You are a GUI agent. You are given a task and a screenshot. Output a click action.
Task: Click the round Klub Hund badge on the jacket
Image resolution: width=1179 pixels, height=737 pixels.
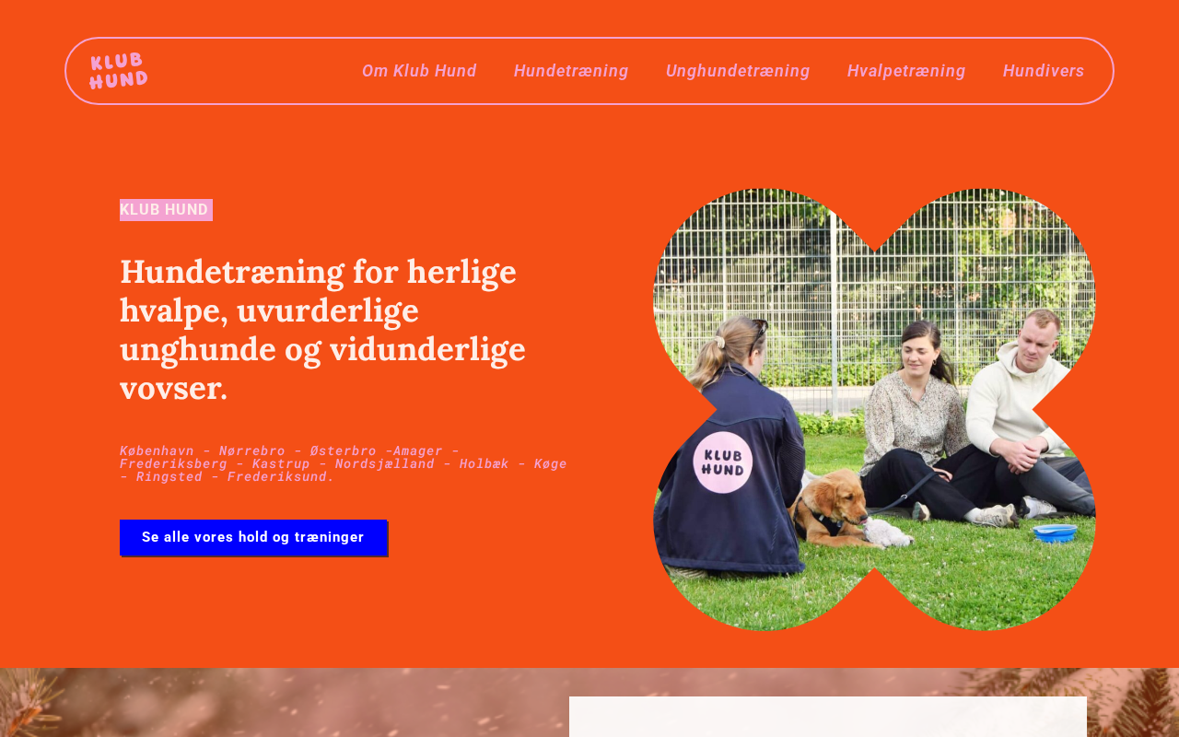[723, 462]
